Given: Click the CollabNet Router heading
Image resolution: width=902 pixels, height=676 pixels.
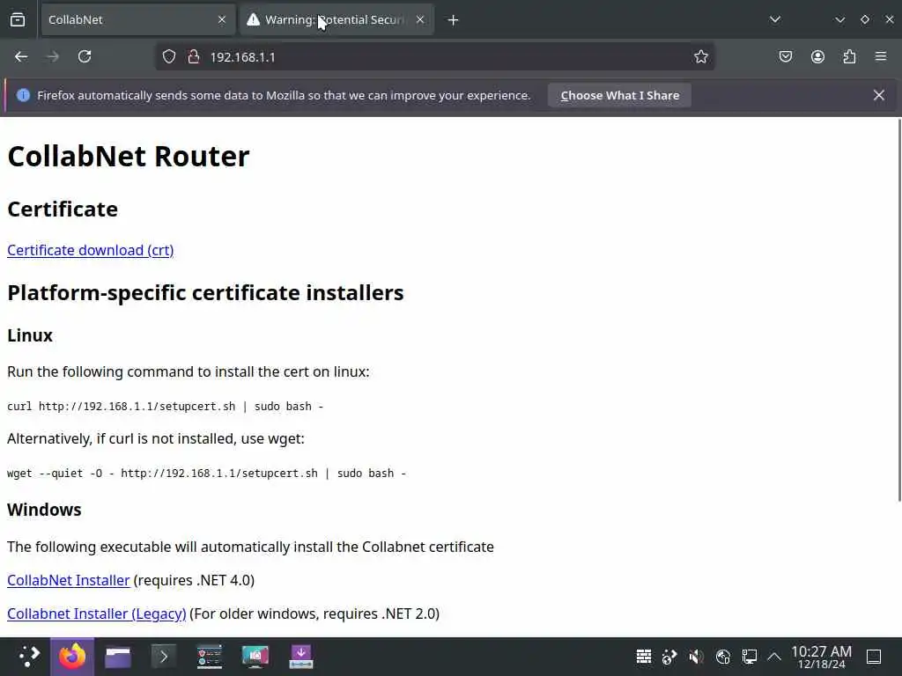Looking at the screenshot, I should pos(129,157).
